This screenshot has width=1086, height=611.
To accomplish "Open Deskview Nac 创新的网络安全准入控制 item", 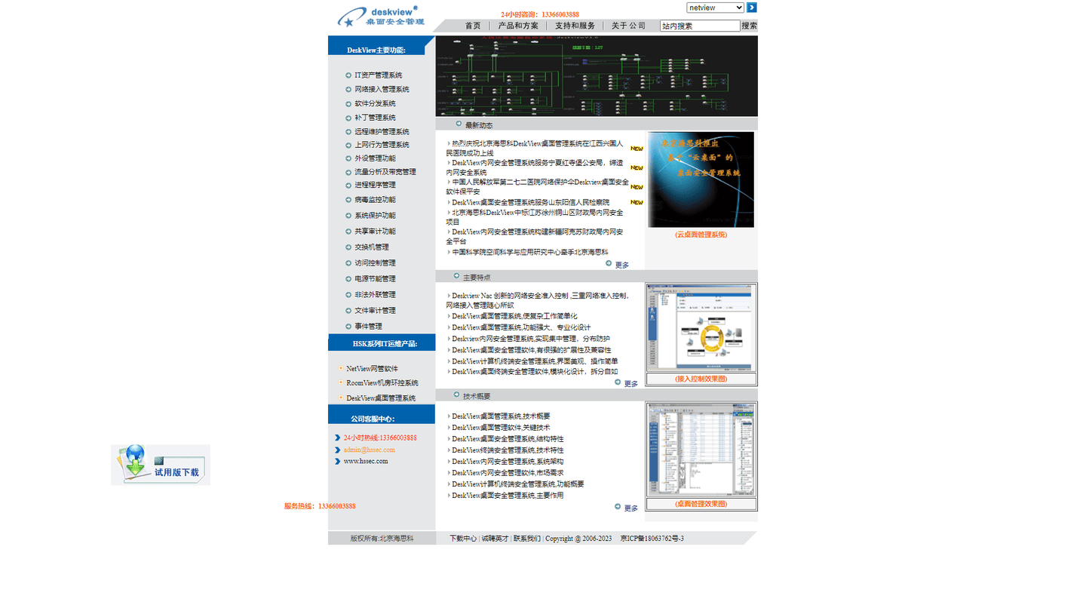I will point(537,300).
